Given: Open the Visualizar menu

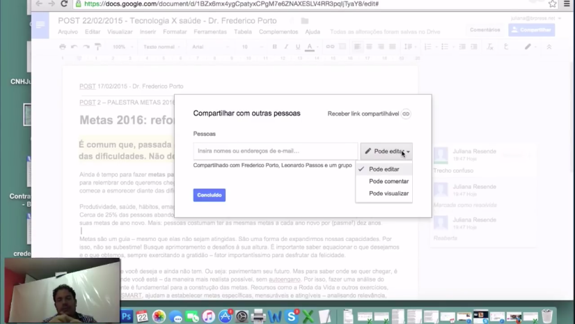Looking at the screenshot, I should click(120, 32).
